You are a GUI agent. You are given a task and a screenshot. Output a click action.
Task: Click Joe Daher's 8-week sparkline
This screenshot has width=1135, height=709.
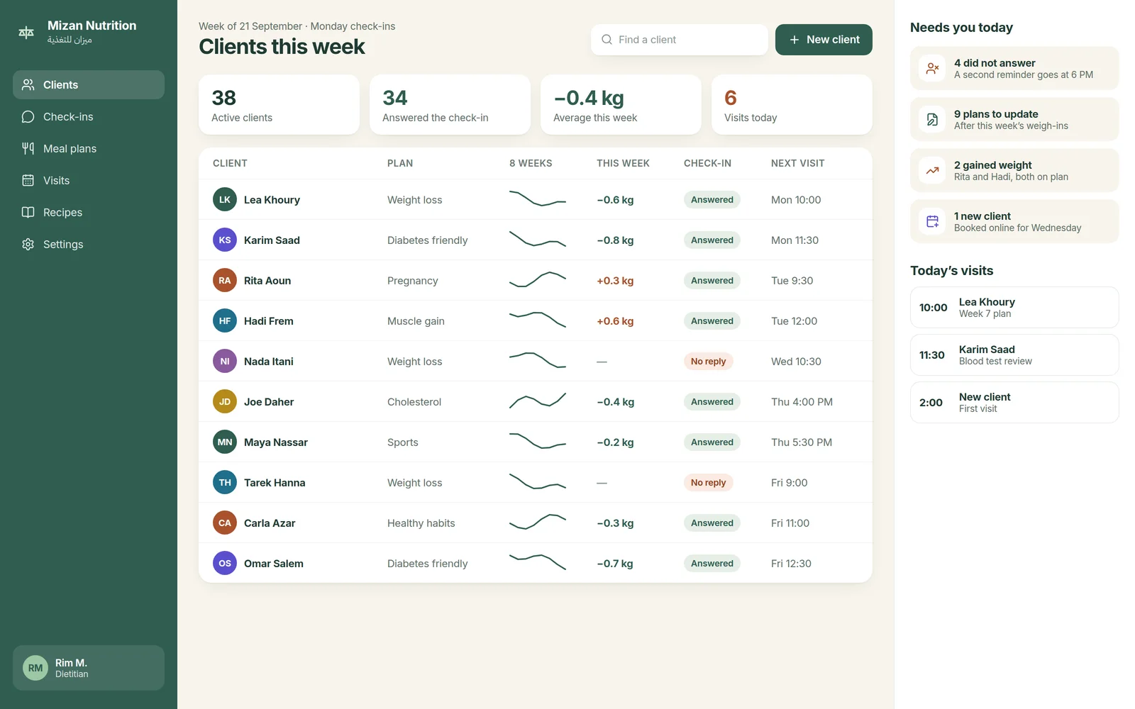click(538, 401)
